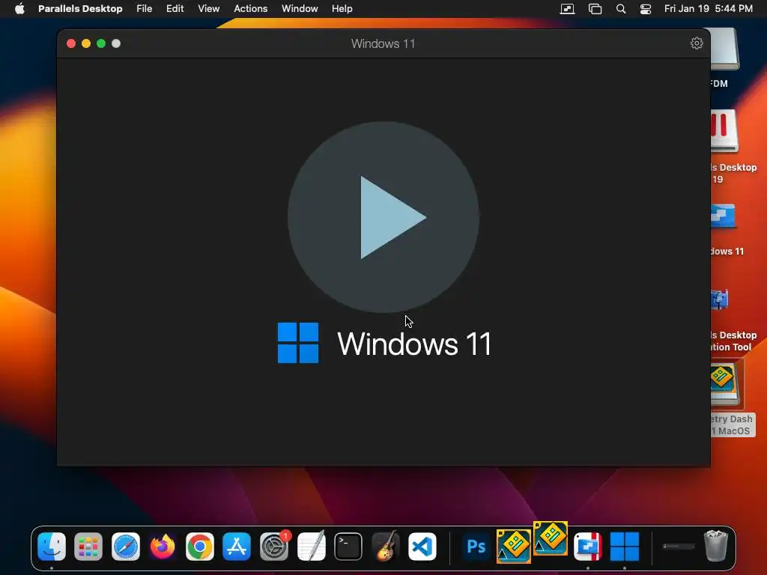This screenshot has width=767, height=575.
Task: Click the gray fourth window control button
Action: tap(116, 43)
